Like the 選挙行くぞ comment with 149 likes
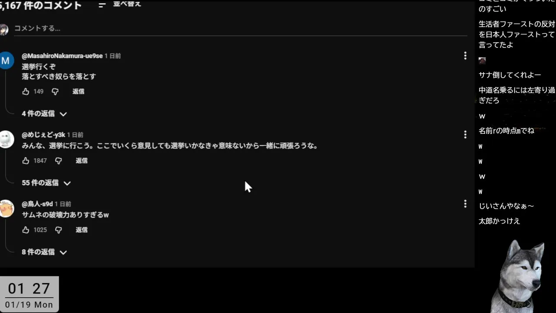Screen dimensions: 556x313 point(26,92)
